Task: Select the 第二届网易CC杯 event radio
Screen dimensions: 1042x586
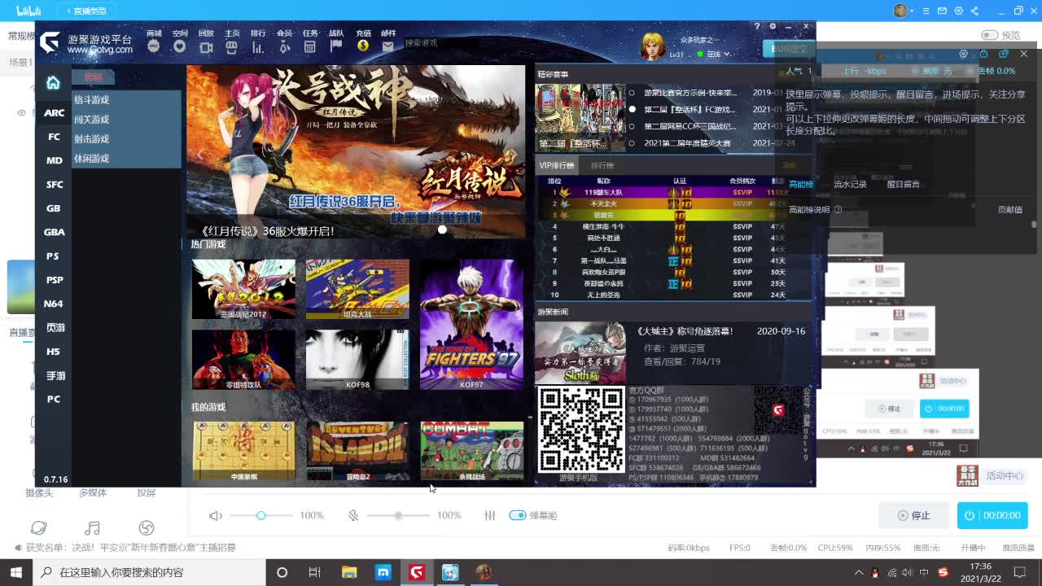Action: tap(632, 126)
